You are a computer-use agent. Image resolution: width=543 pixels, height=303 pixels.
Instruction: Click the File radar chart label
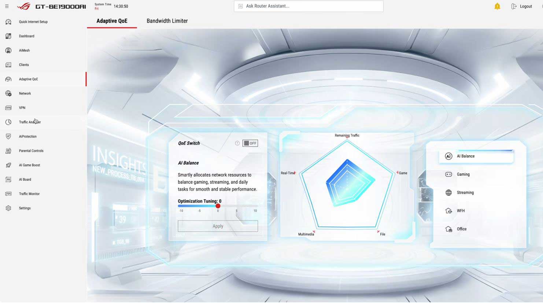click(x=383, y=234)
